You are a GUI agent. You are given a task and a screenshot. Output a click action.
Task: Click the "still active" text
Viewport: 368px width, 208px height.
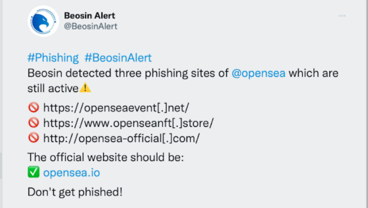53,88
